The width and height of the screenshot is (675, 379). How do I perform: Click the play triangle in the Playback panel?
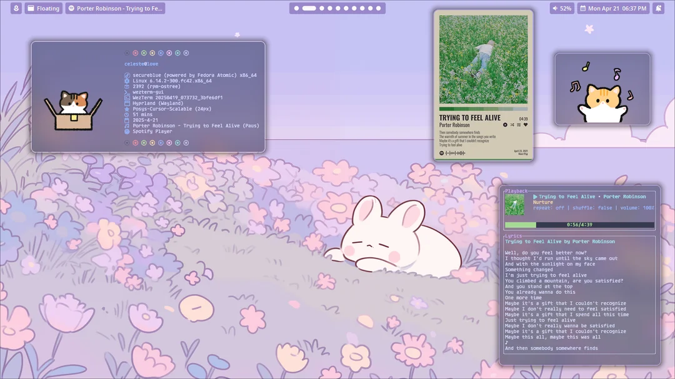click(x=535, y=197)
